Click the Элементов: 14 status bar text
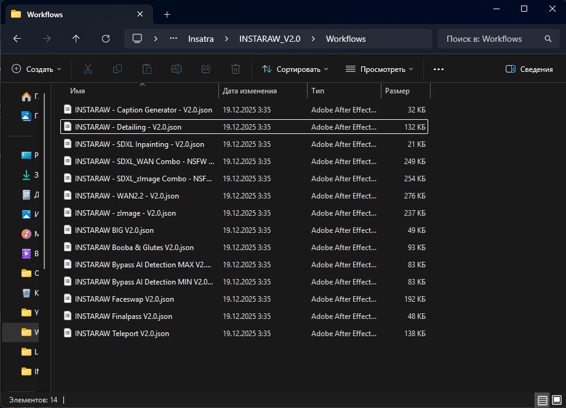 [33, 400]
